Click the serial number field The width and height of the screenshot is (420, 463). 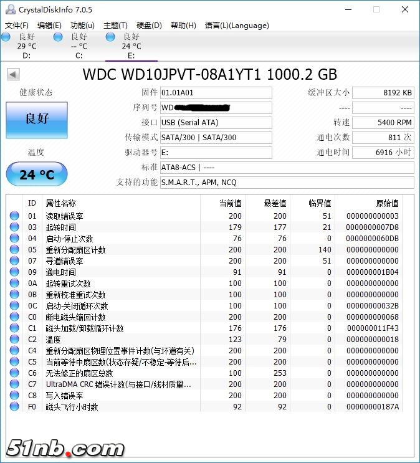pyautogui.click(x=216, y=108)
